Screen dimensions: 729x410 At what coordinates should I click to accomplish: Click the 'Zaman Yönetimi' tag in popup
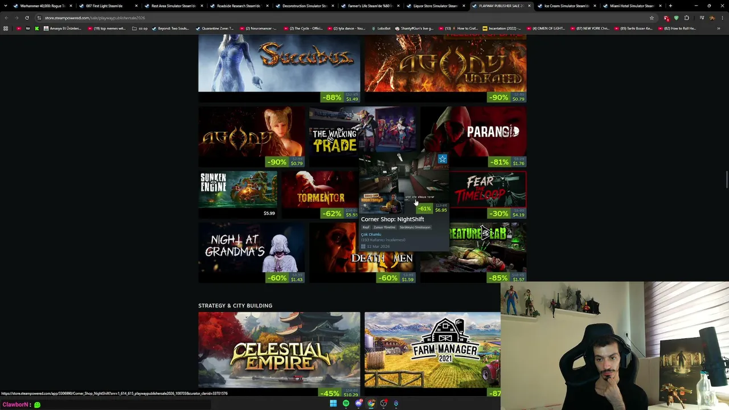click(x=384, y=227)
